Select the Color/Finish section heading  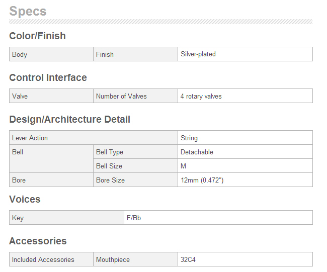pos(37,36)
